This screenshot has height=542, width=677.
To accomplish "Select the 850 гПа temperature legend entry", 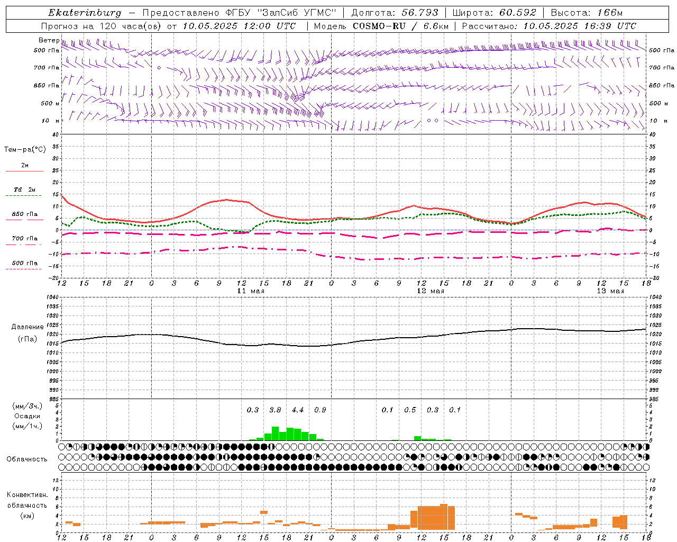I will (x=25, y=214).
